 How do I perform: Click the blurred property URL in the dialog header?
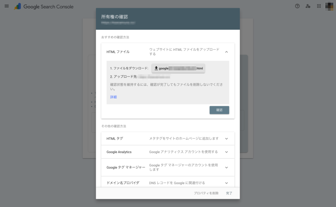(x=118, y=23)
